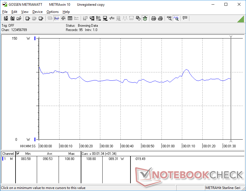
Task: Click the greyed signal envelope icon
Action: [x=131, y=18]
